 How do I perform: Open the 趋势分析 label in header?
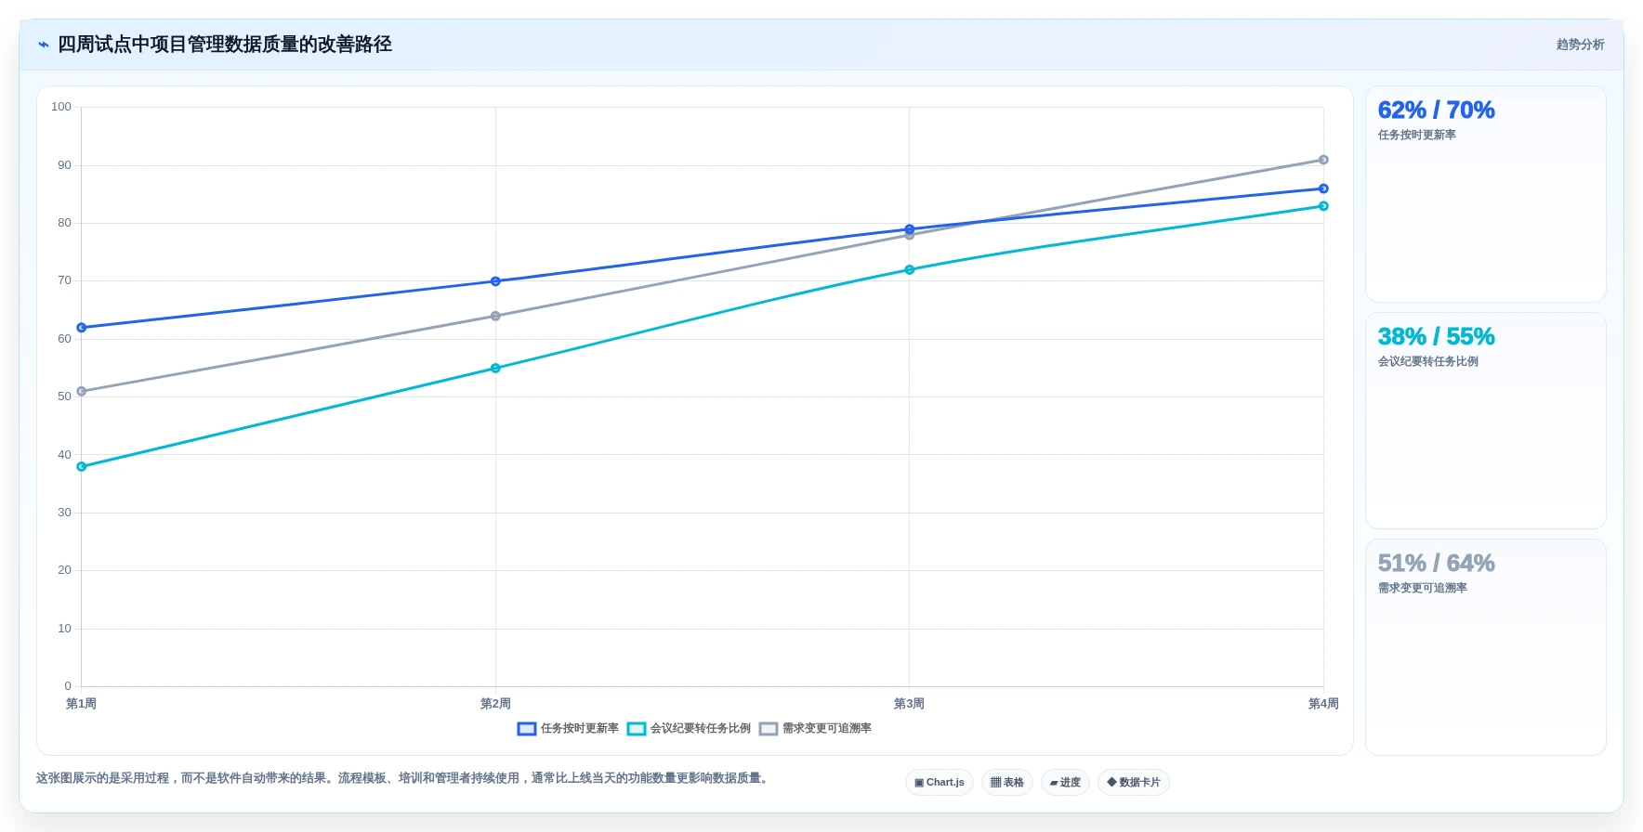(1580, 45)
